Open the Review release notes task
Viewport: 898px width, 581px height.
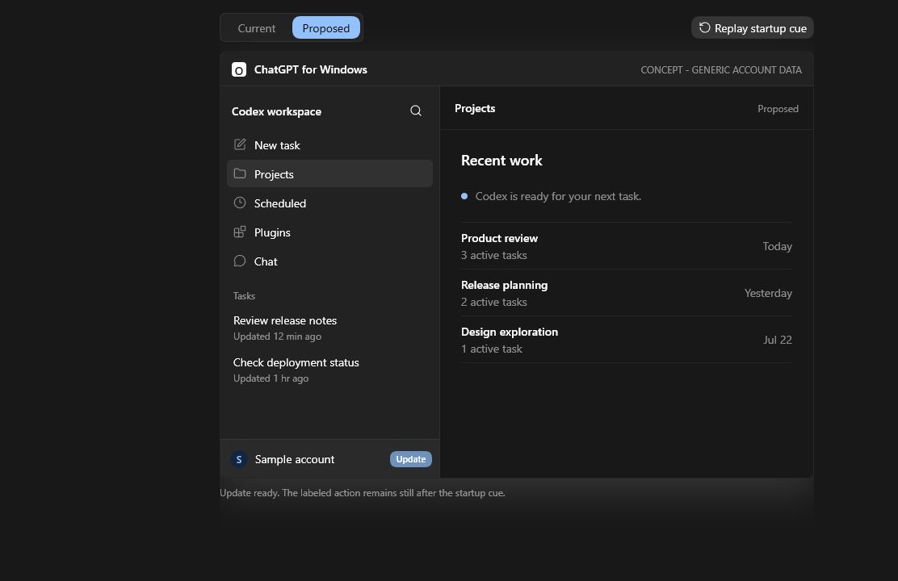tap(329, 328)
